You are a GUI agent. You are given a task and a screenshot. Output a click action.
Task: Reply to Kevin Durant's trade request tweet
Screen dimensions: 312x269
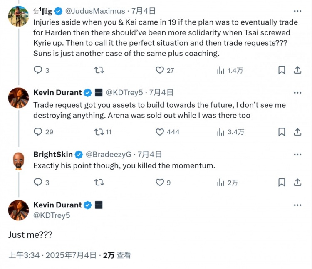pyautogui.click(x=38, y=132)
